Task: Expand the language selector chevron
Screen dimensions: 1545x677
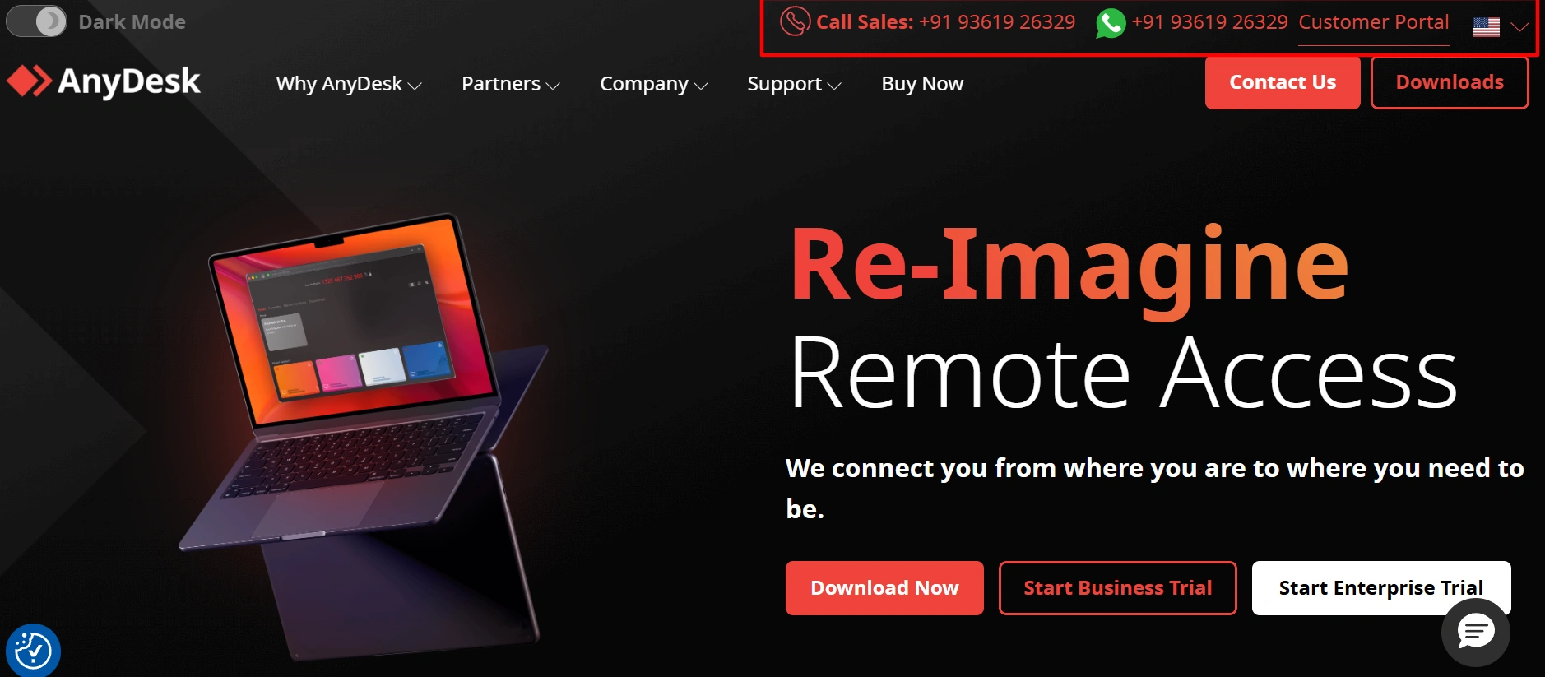Action: coord(1519,27)
